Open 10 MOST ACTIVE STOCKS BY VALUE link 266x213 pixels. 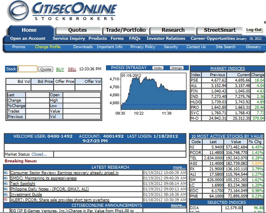point(227,136)
